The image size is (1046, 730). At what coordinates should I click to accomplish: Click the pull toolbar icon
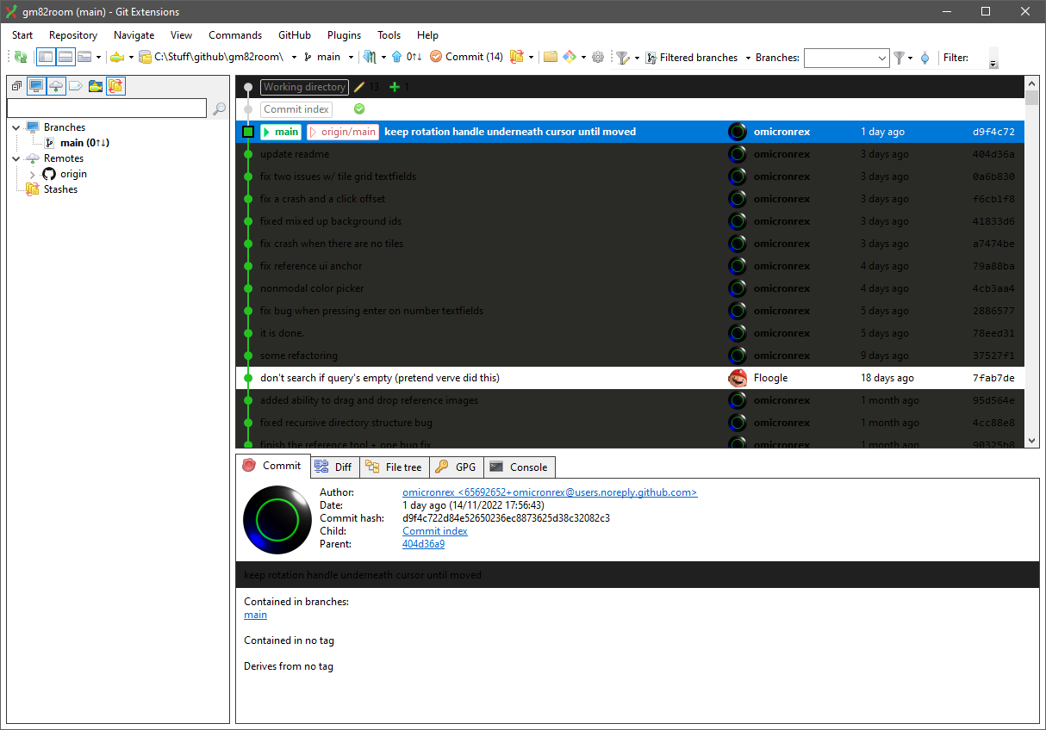coord(369,57)
